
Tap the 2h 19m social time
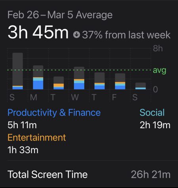point(155,125)
